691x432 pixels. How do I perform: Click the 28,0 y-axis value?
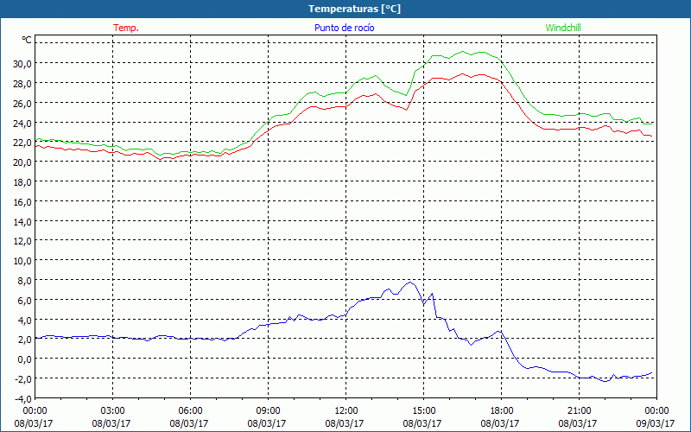point(22,83)
